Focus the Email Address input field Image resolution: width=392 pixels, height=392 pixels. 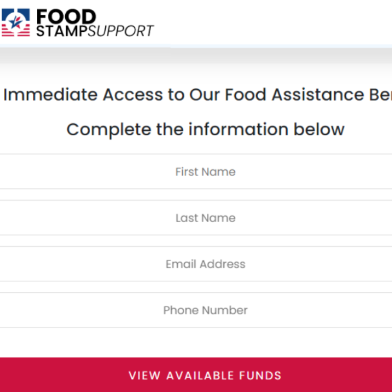coord(196,264)
